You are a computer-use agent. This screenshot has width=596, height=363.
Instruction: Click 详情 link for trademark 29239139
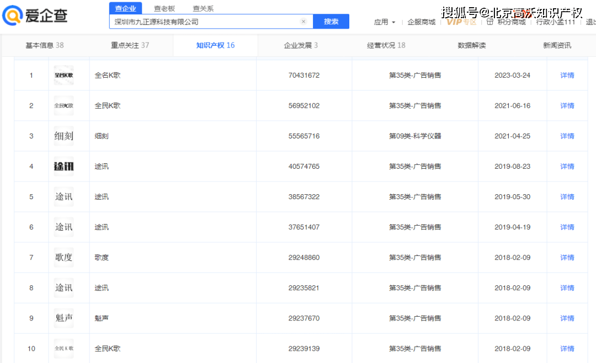[567, 349]
